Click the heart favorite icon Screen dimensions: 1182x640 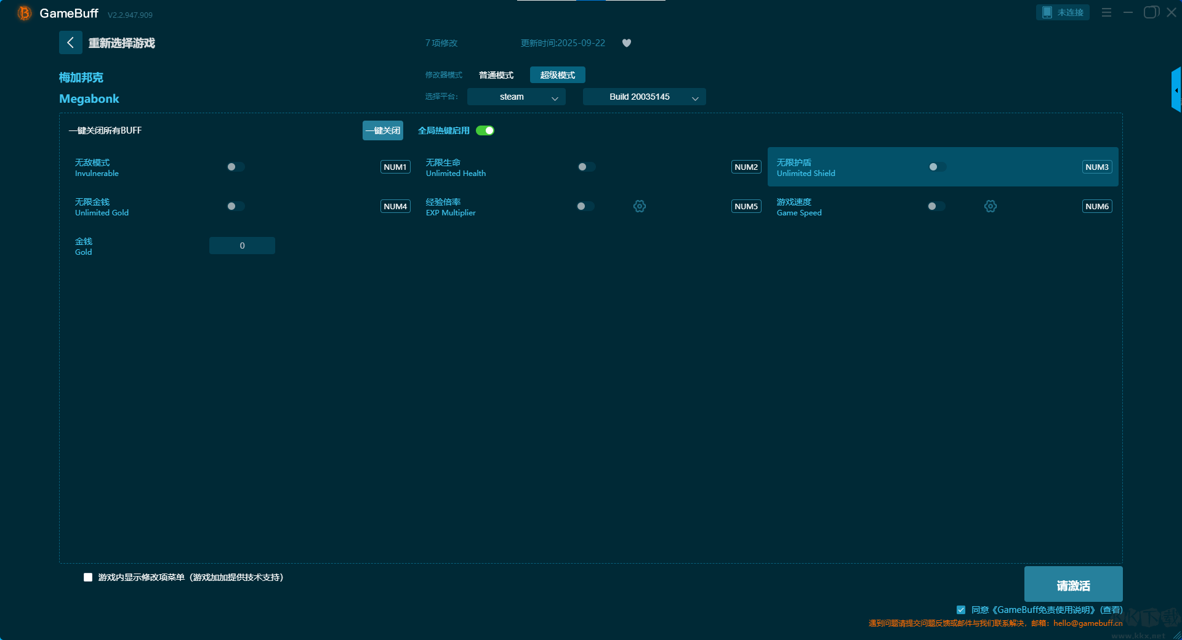click(626, 43)
